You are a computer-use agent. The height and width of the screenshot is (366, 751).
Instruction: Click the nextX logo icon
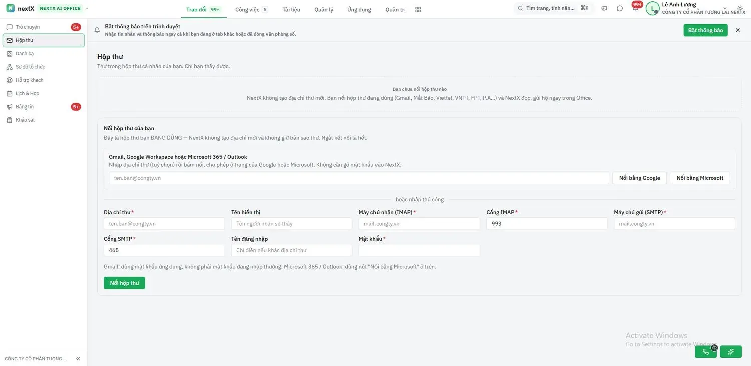coord(10,8)
